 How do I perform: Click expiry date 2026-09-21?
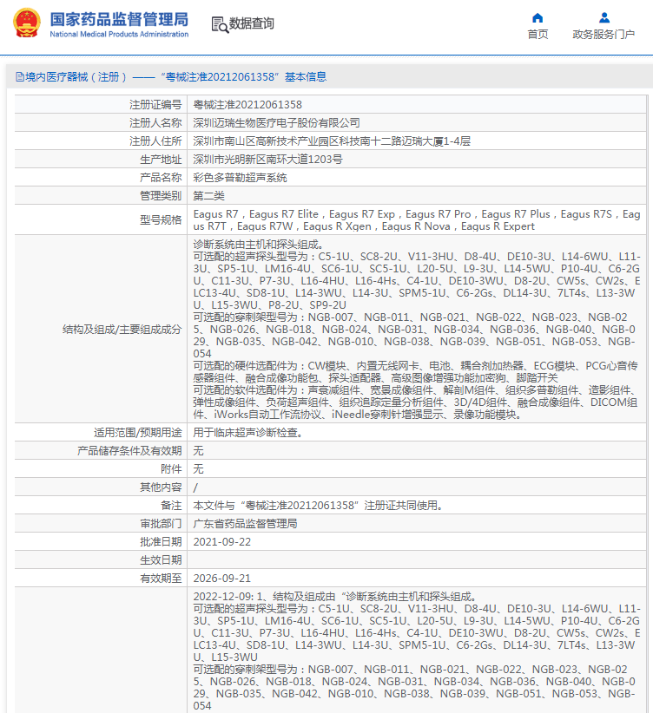coord(221,579)
